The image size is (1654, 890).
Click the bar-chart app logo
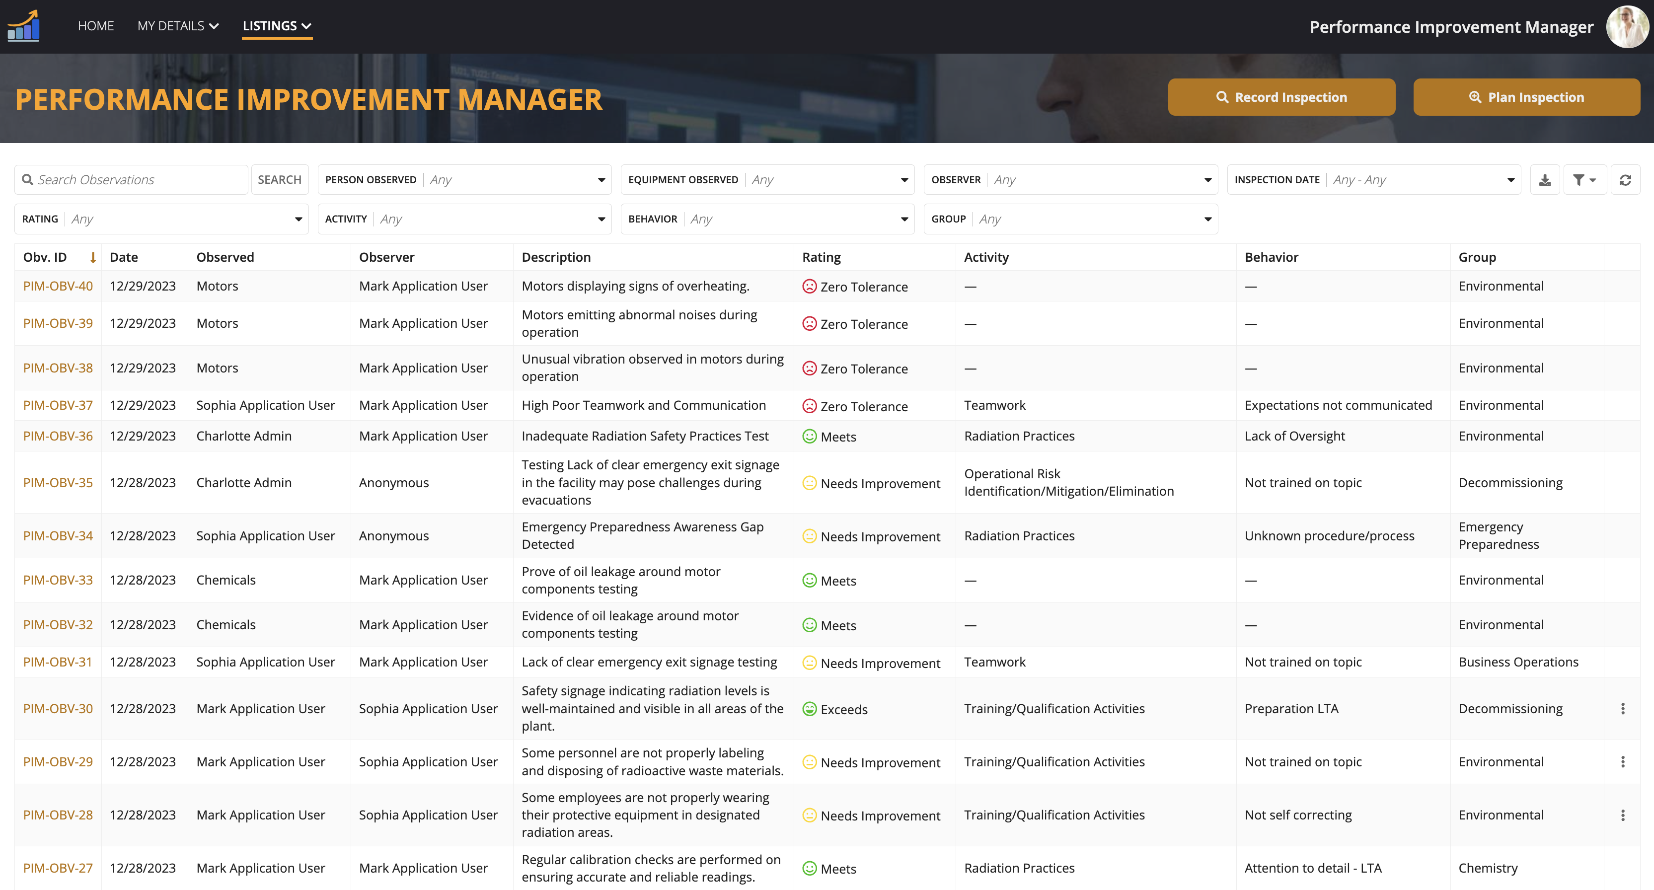tap(24, 26)
